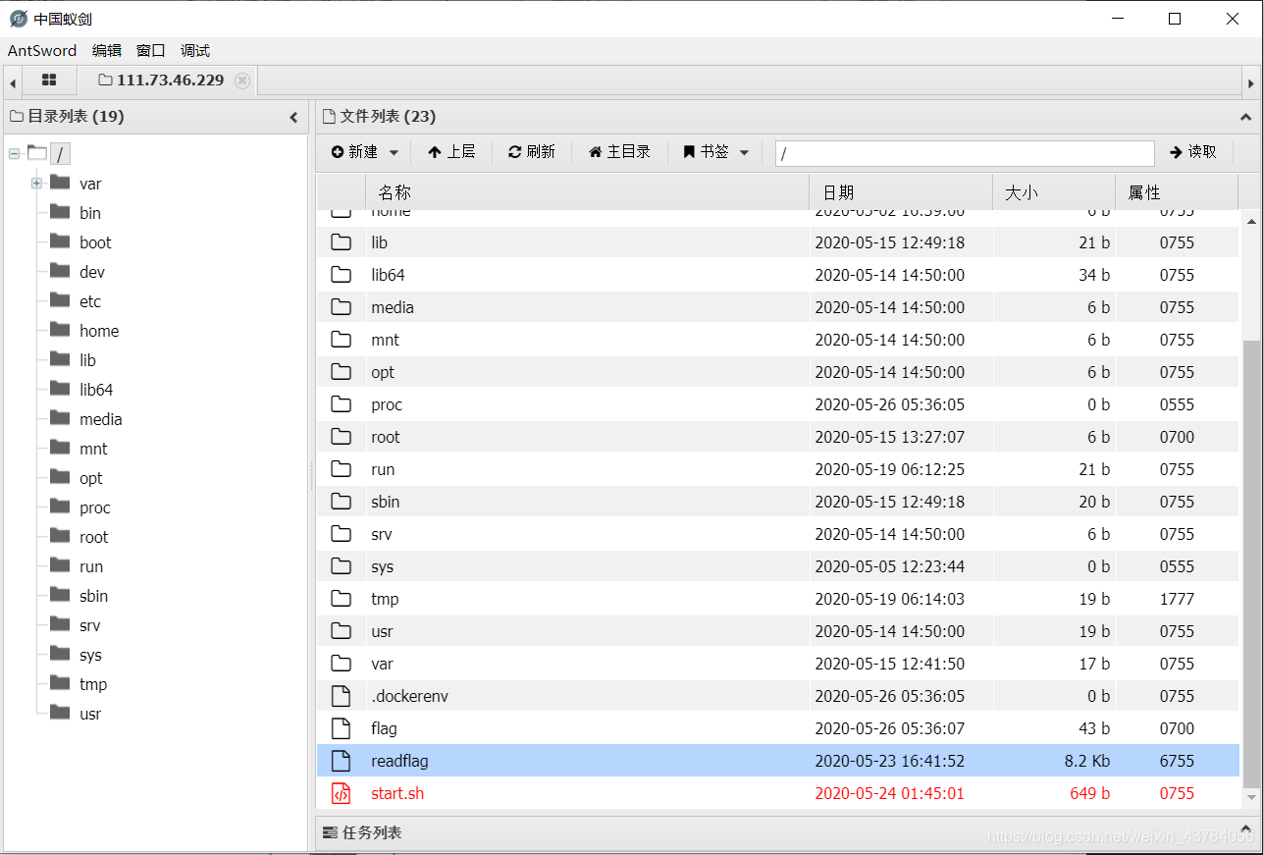This screenshot has width=1264, height=855.
Task: Open the readflag file entry
Action: [398, 760]
